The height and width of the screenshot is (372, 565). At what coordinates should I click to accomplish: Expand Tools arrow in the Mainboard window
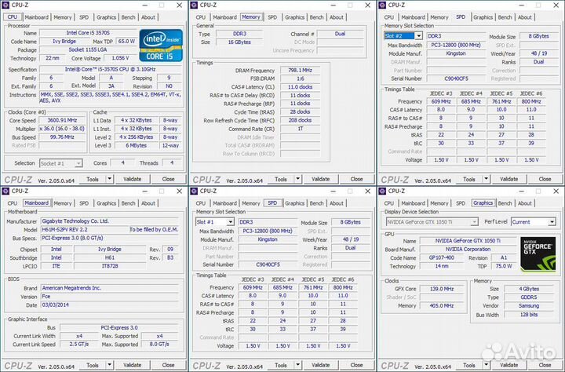click(110, 365)
